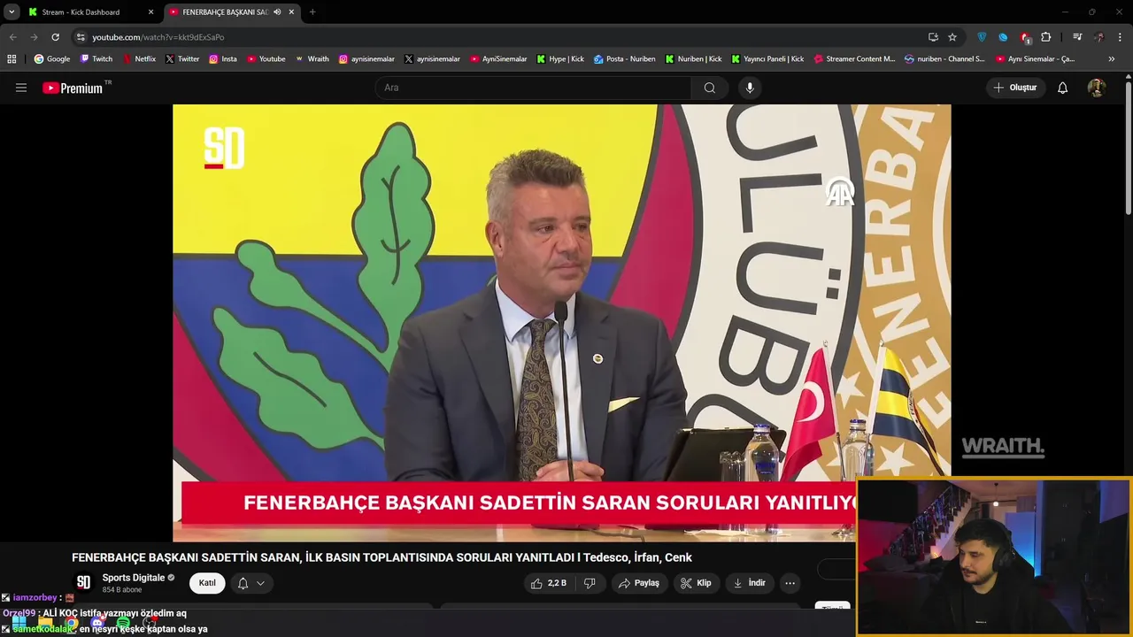Mute the YouTube tab audio icon
The height and width of the screenshot is (637, 1133).
[x=277, y=12]
